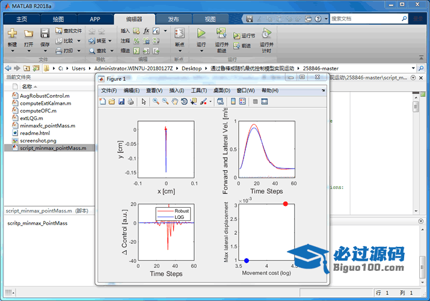Screen dimensions: 430x301
Task: Open dropdown arrow under New button
Action: click(x=13, y=51)
